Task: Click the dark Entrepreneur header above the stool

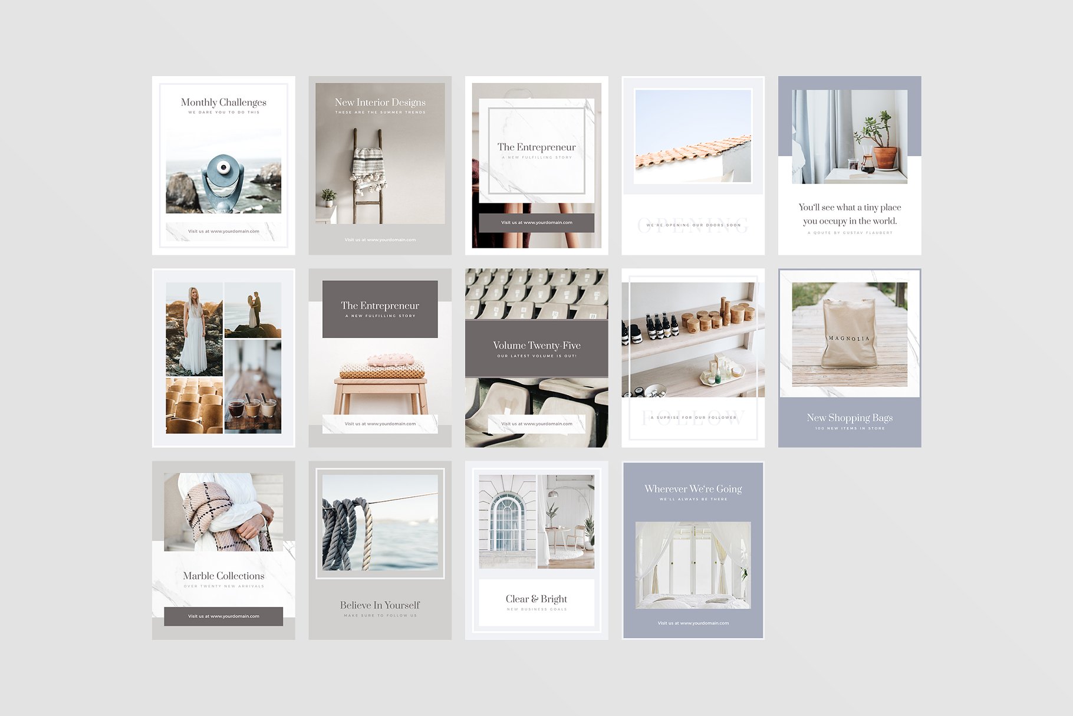Action: tap(380, 309)
